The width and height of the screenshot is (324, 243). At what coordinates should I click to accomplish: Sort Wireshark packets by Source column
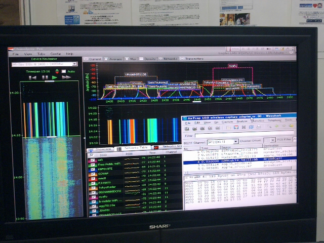click(241, 147)
